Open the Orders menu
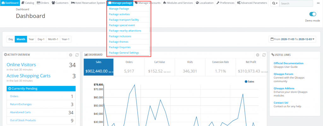 pyautogui.click(x=43, y=3)
